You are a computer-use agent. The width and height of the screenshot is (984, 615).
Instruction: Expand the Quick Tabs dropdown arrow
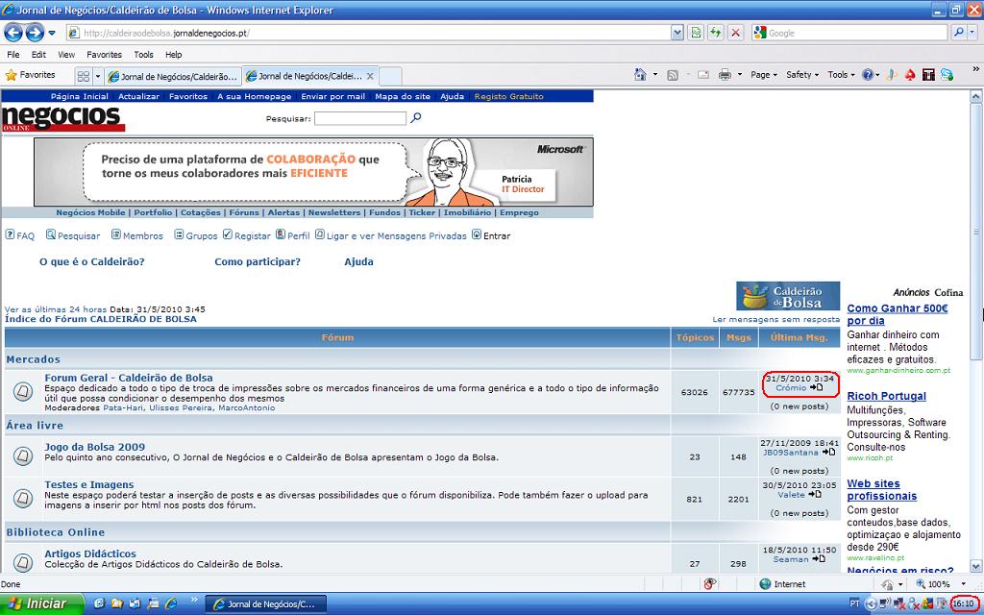[98, 77]
